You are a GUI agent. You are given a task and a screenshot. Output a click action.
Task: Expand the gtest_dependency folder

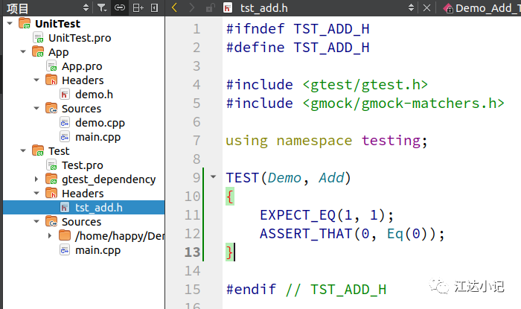click(x=36, y=179)
